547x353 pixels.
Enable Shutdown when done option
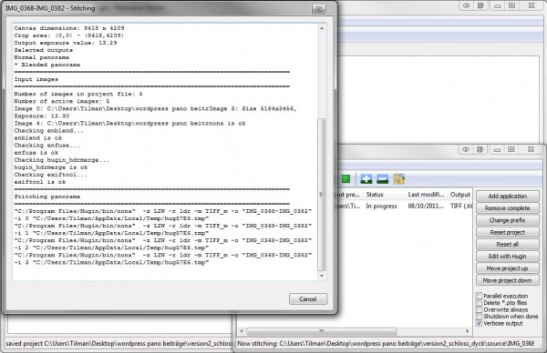pos(480,317)
